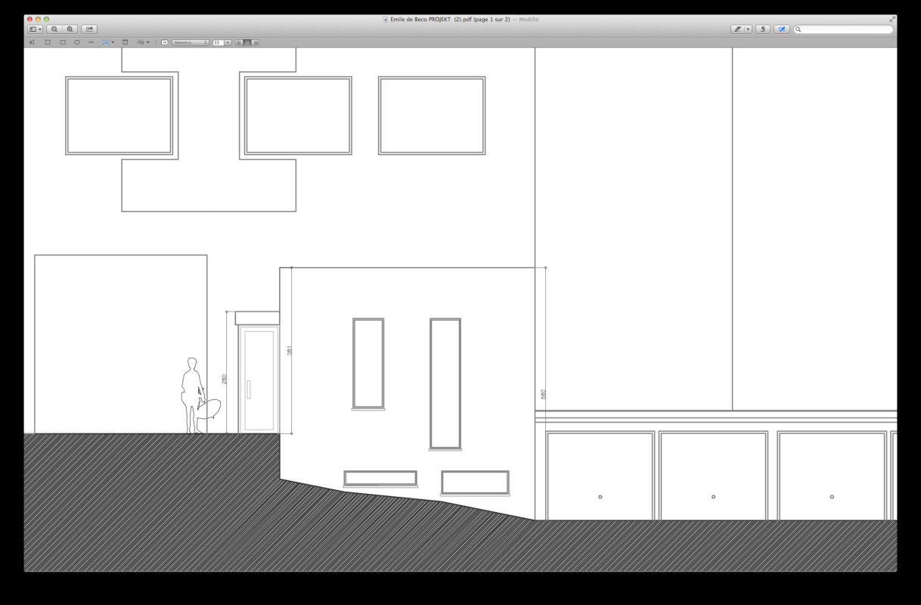Image resolution: width=921 pixels, height=605 pixels.
Task: Expand the font size dropdown
Action: tap(228, 42)
